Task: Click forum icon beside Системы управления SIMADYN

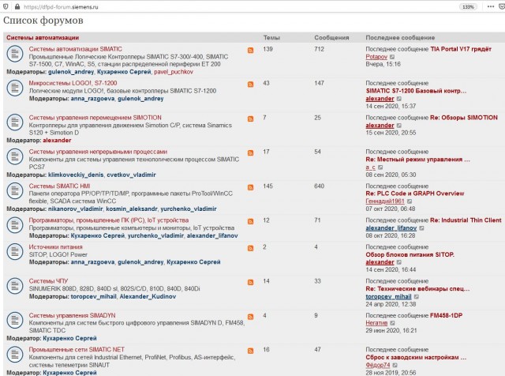Action: 15,320
